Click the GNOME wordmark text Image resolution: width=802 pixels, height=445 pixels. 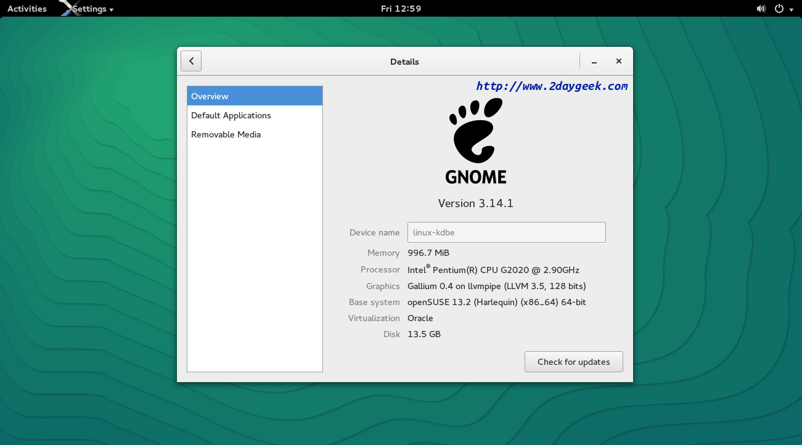click(x=476, y=176)
